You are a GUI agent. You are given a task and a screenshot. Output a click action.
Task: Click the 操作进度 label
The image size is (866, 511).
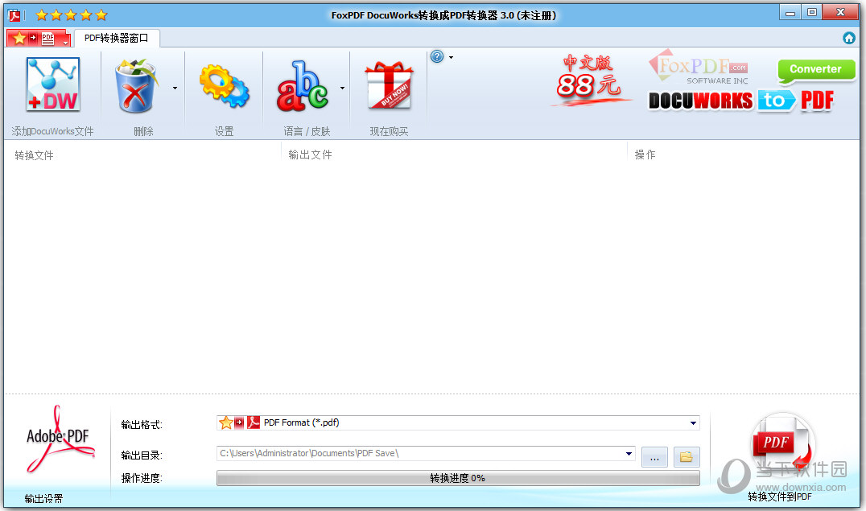[142, 478]
